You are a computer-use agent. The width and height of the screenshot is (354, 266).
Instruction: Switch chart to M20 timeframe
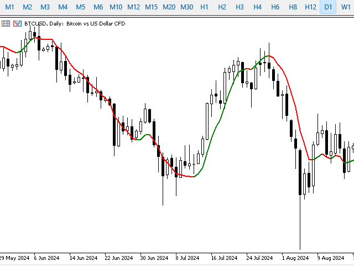point(169,7)
